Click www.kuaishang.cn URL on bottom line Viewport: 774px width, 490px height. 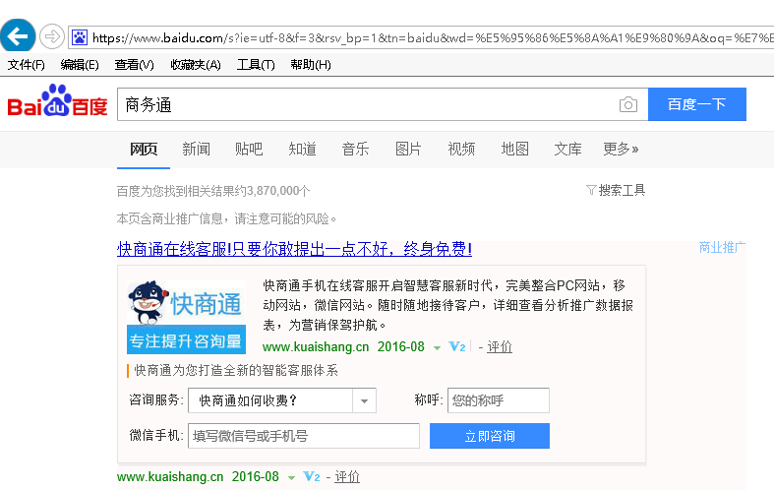tap(170, 476)
